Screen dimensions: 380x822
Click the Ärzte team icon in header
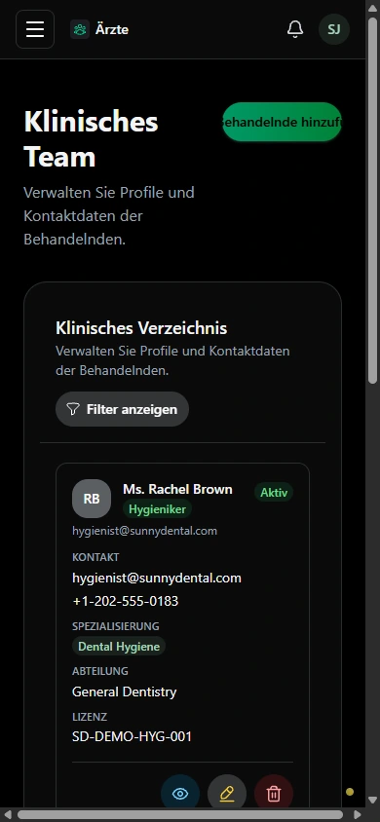(x=80, y=29)
